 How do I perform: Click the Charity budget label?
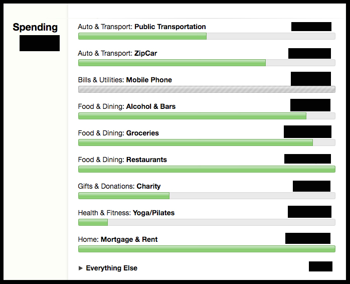[x=119, y=186]
